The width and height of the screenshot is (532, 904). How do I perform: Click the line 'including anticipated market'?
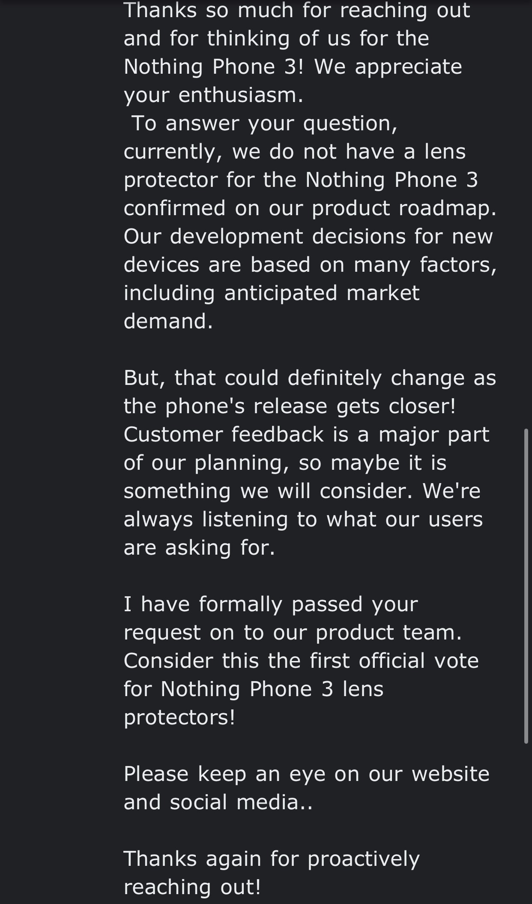271,293
